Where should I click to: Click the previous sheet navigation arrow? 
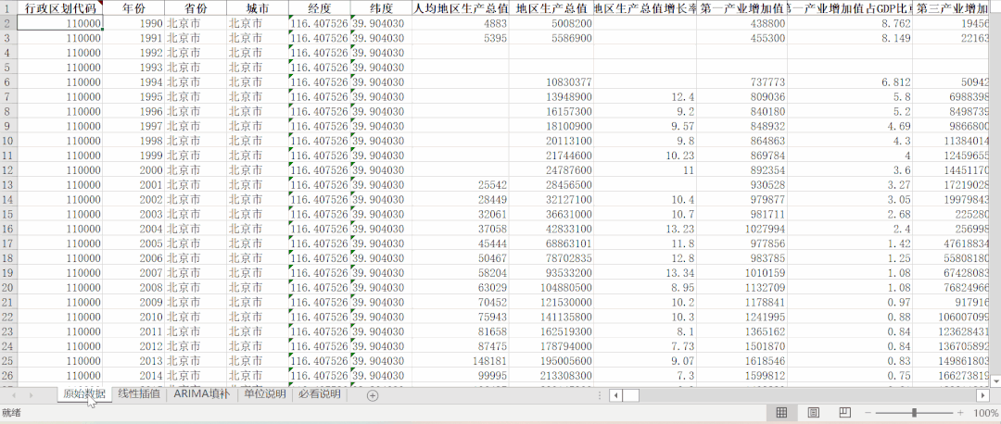pos(14,395)
